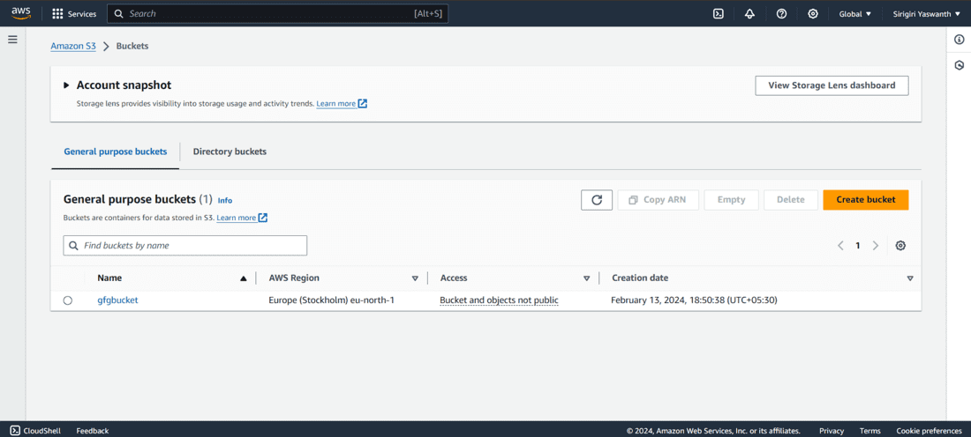Switch to General purpose buckets tab
The height and width of the screenshot is (437, 971).
point(115,152)
